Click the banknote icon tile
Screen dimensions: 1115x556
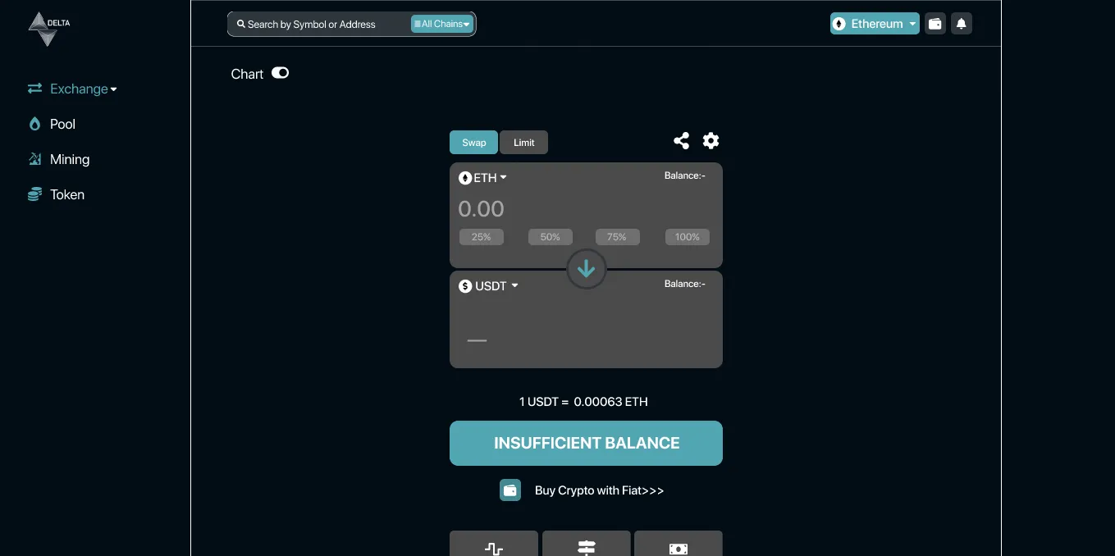pyautogui.click(x=679, y=545)
